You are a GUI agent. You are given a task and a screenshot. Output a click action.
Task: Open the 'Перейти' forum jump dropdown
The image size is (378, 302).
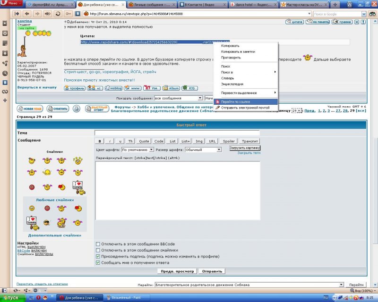[x=249, y=285]
